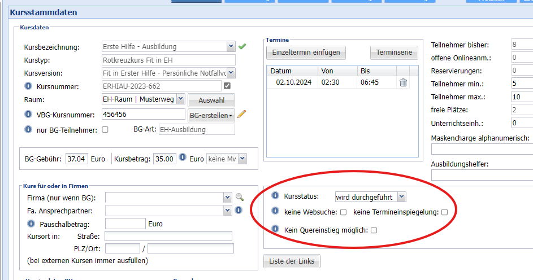Open the BG-erstellen dropdown button
The image size is (533, 280).
point(211,115)
